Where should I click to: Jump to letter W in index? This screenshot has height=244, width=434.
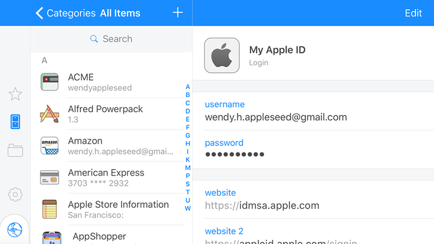coord(188,208)
